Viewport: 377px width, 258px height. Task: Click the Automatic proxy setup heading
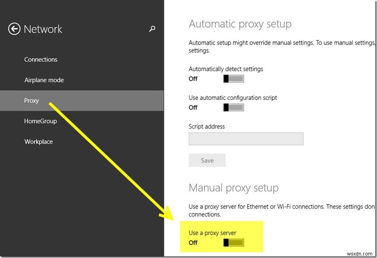click(x=240, y=24)
